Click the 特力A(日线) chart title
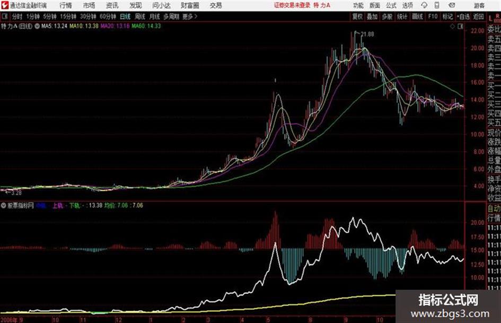This screenshot has width=501, height=323. (16, 26)
